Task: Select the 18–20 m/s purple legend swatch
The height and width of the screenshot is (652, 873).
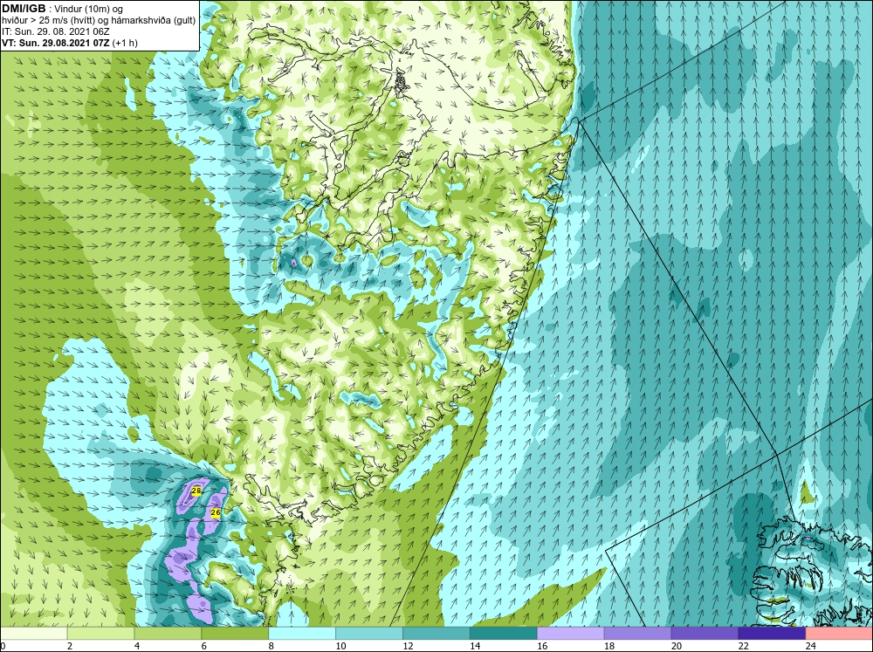Action: (637, 633)
